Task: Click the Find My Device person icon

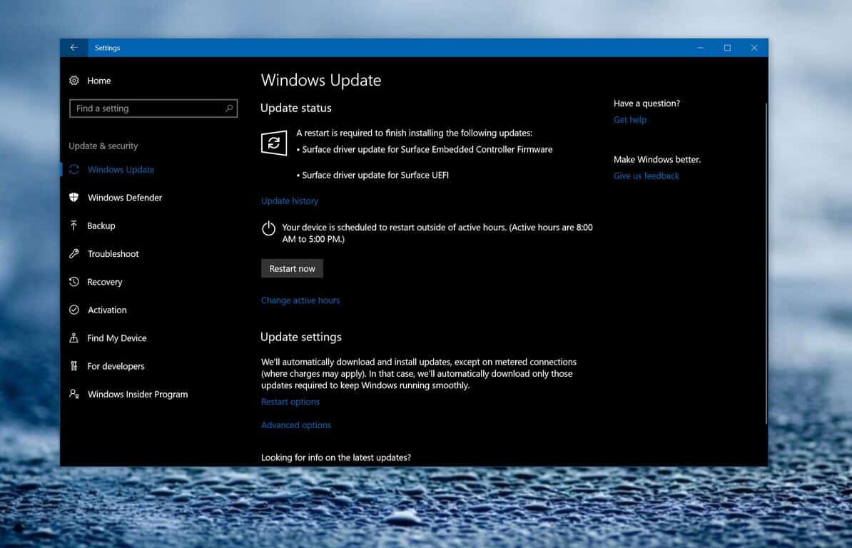Action: click(74, 338)
